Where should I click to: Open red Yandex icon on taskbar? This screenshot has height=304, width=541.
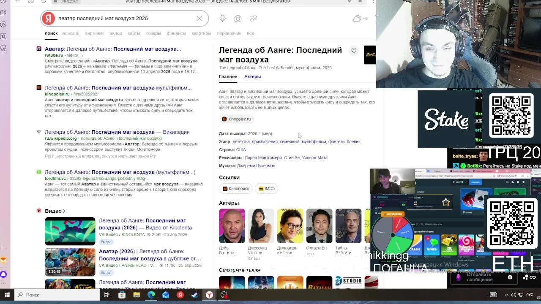[x=180, y=295]
